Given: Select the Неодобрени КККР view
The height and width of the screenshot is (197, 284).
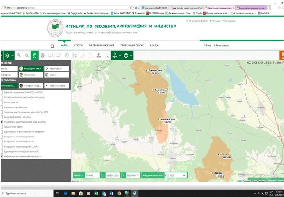Looking at the screenshot, I should tap(31, 69).
